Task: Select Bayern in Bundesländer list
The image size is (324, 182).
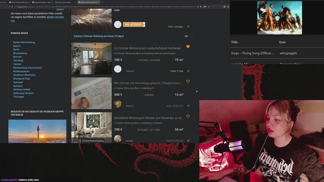Action: click(17, 46)
